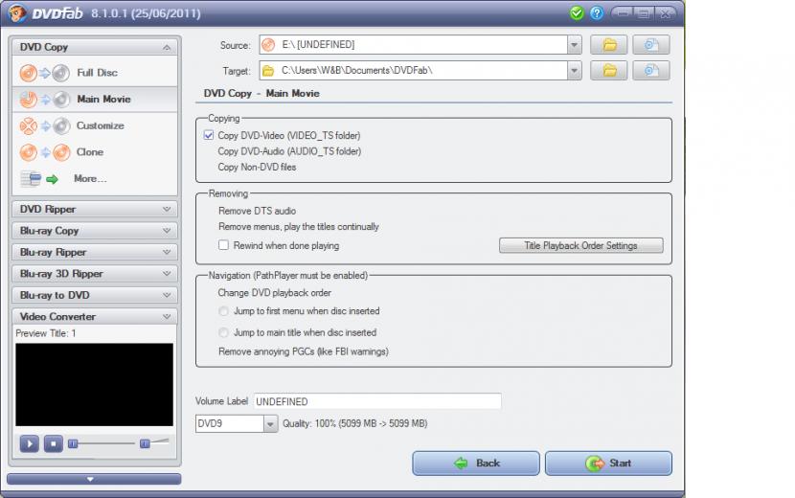Open Source image file icon button
This screenshot has height=498, width=795.
(x=651, y=45)
